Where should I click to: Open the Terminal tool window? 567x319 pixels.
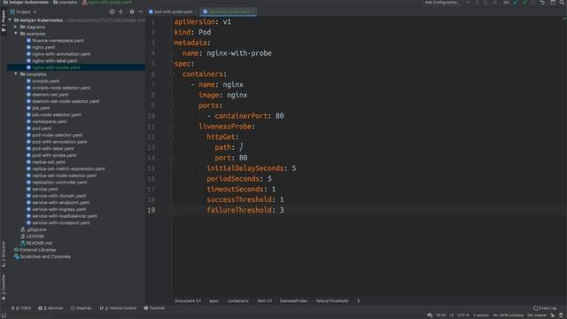coord(154,308)
